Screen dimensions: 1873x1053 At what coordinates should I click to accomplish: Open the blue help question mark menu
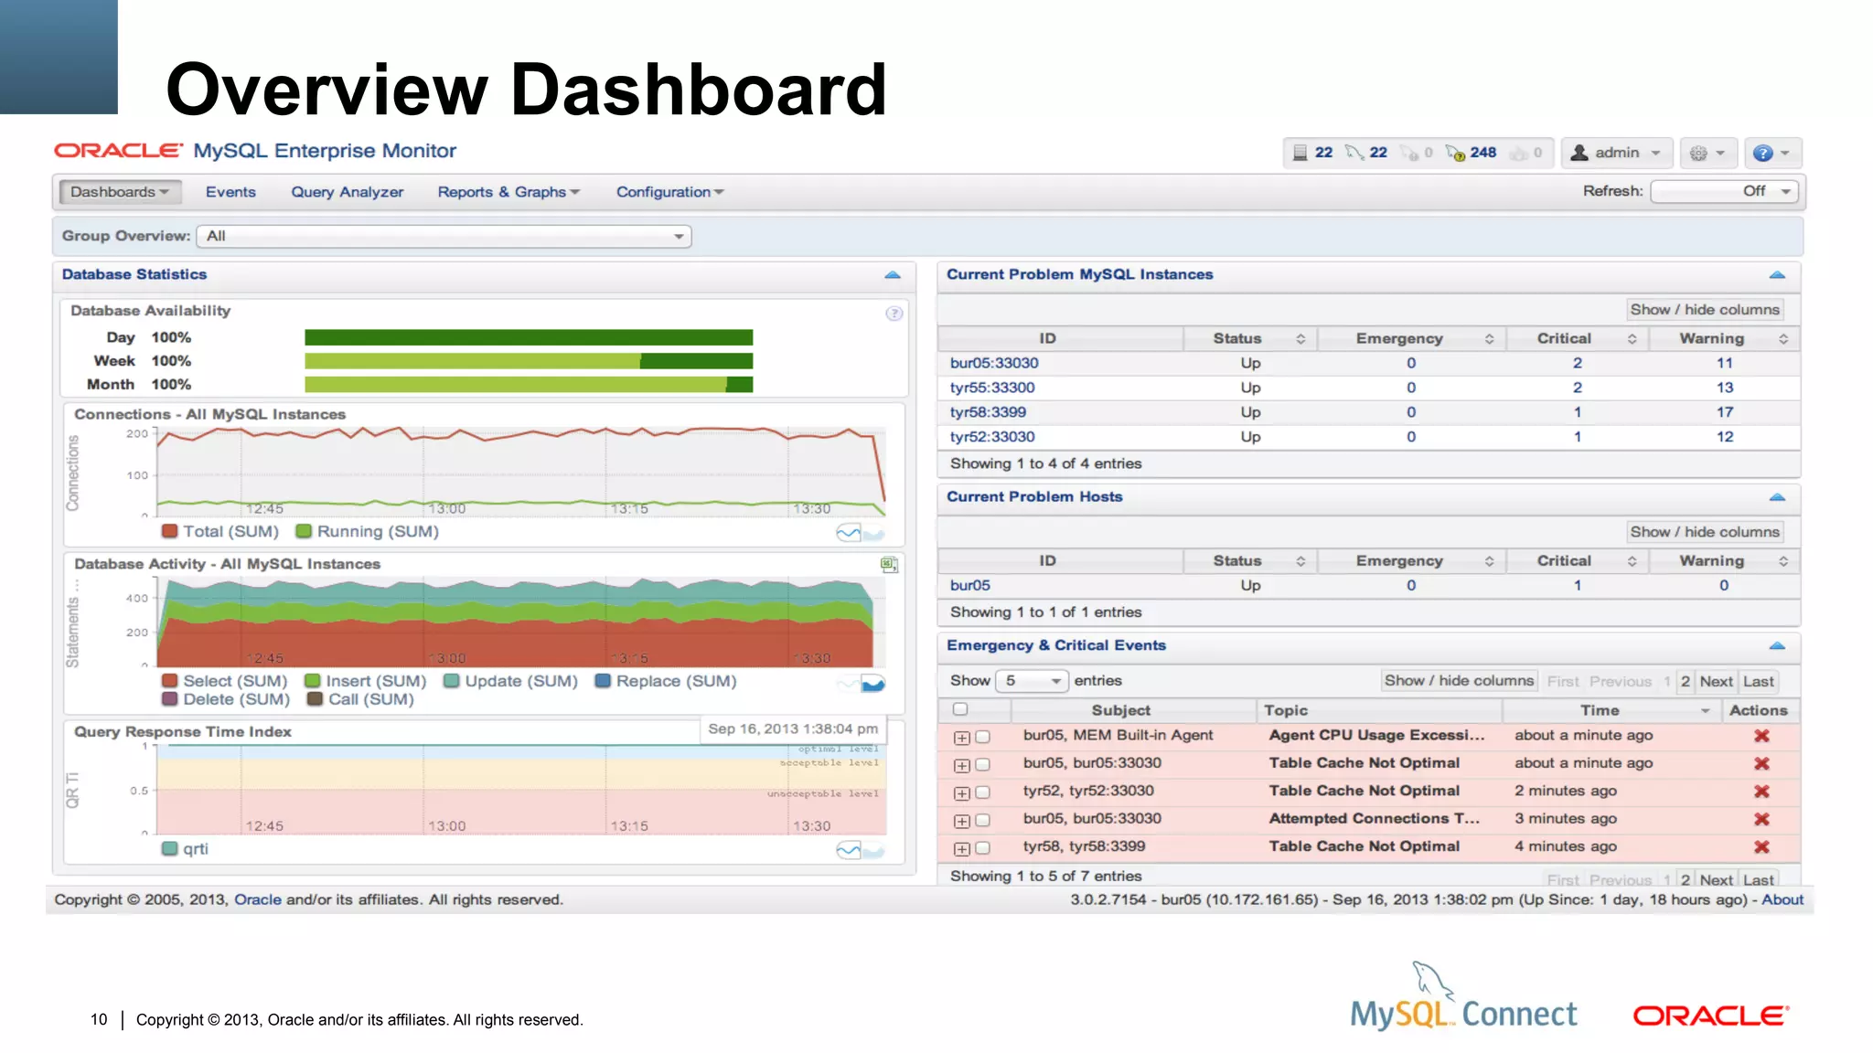(1772, 153)
